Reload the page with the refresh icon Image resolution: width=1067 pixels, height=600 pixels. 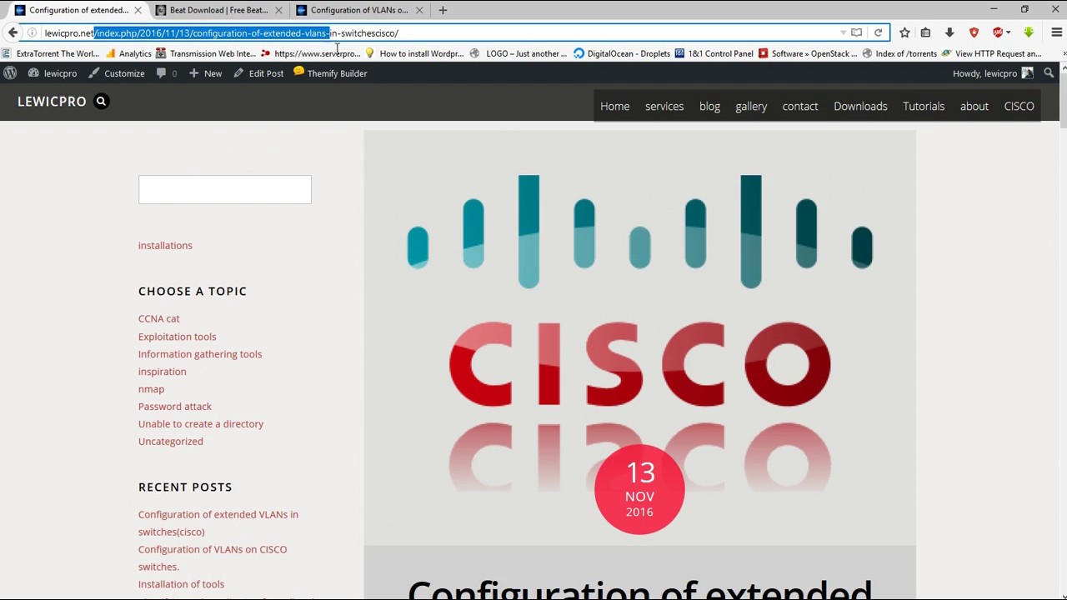tap(878, 32)
